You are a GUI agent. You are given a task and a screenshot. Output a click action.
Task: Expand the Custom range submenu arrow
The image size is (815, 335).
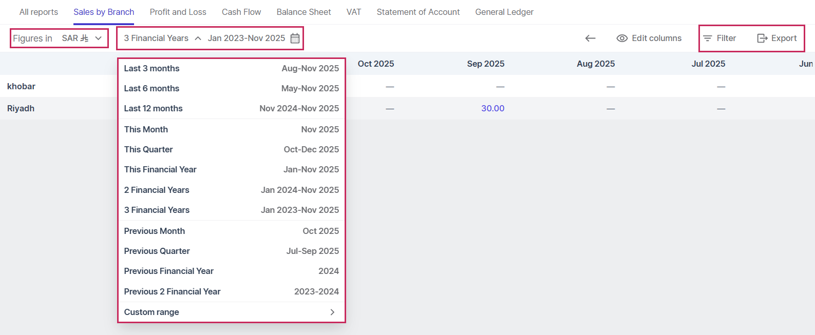[x=332, y=312]
